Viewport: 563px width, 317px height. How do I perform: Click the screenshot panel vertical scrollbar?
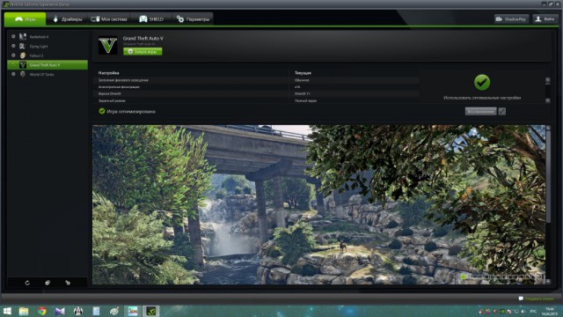[548, 176]
